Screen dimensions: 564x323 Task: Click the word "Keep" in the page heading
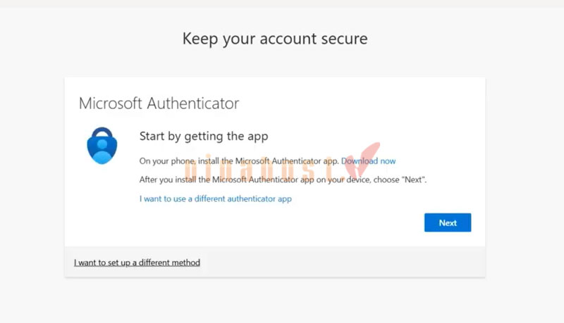coord(200,38)
